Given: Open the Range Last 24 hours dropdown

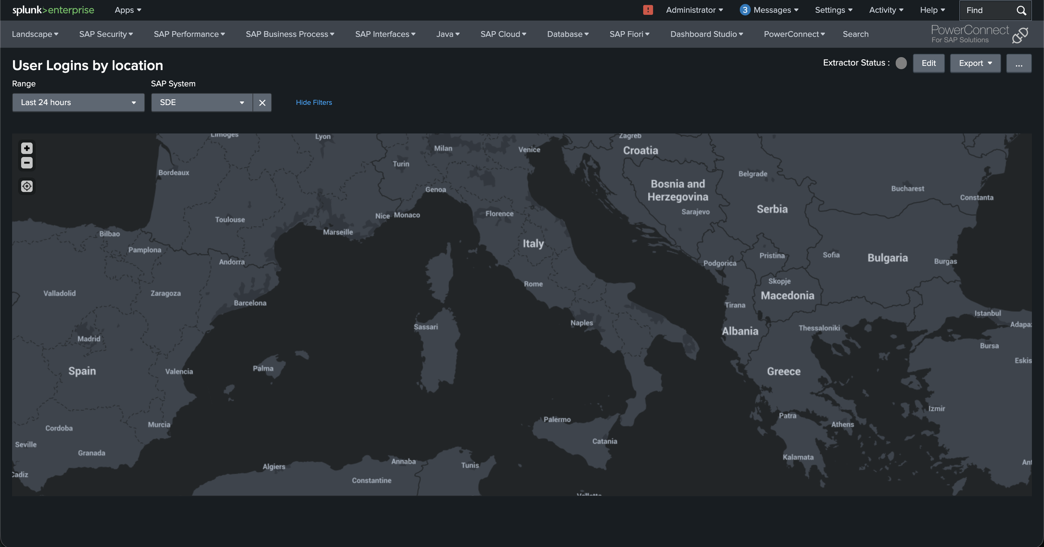Looking at the screenshot, I should coord(78,103).
